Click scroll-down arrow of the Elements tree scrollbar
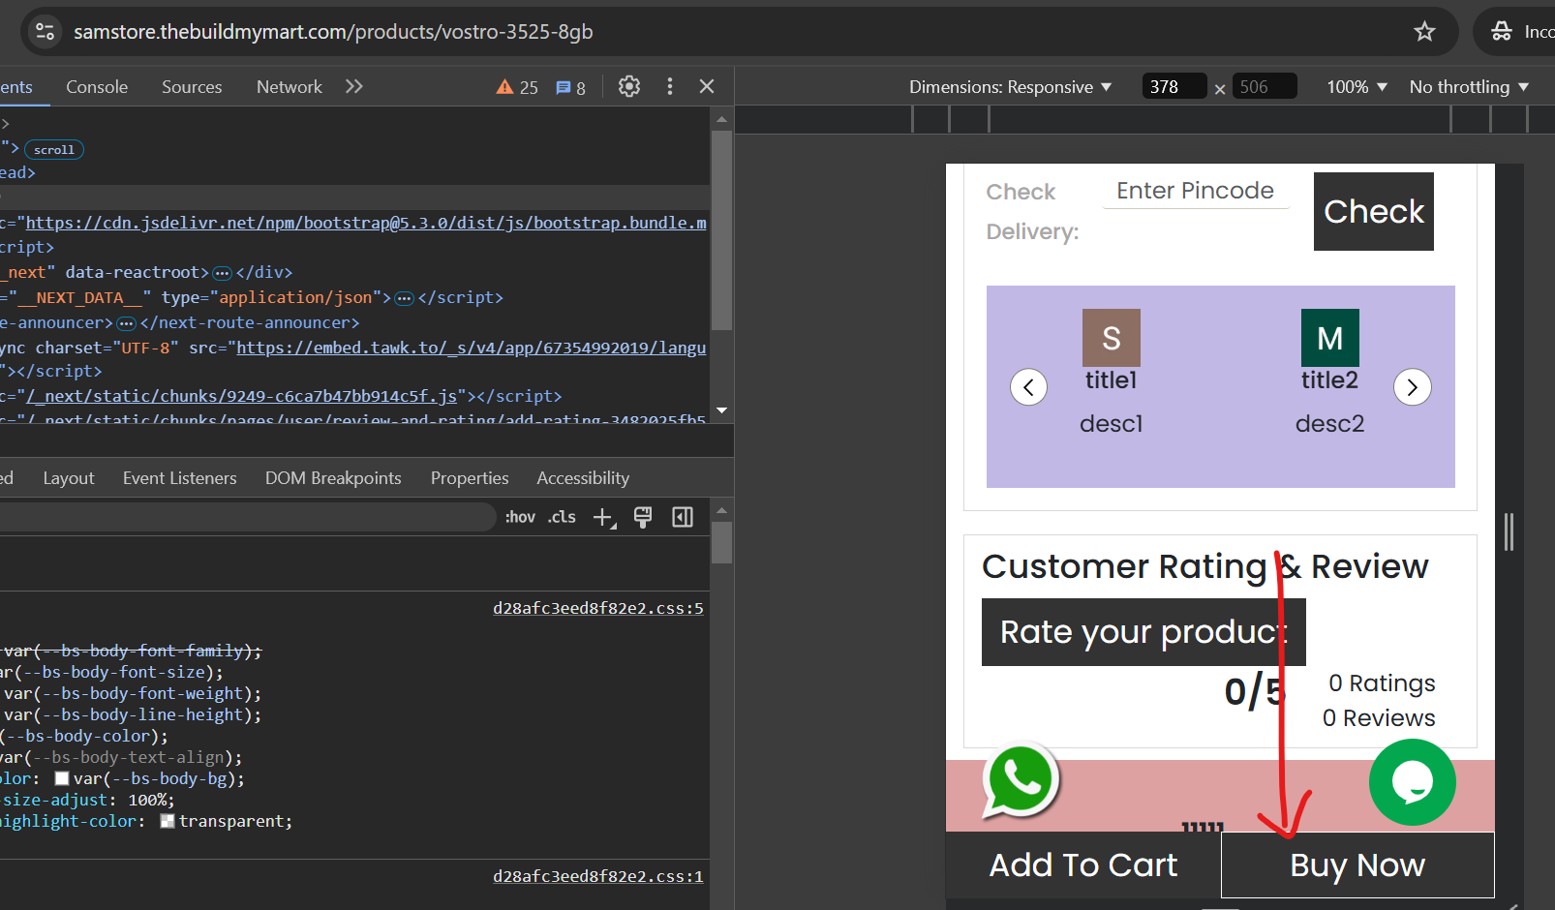 click(721, 410)
